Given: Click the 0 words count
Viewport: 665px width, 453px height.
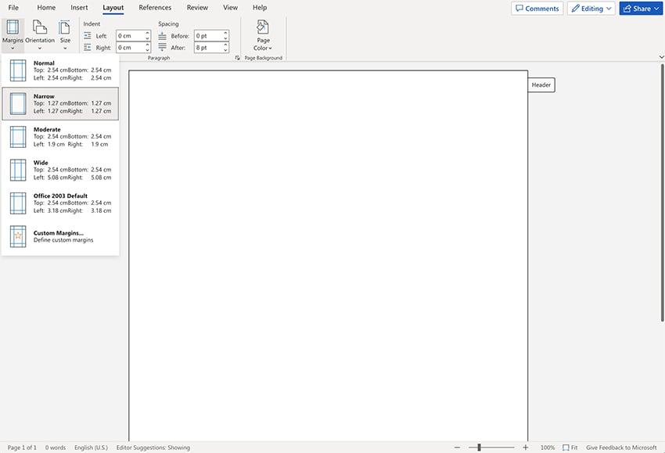Looking at the screenshot, I should point(56,448).
